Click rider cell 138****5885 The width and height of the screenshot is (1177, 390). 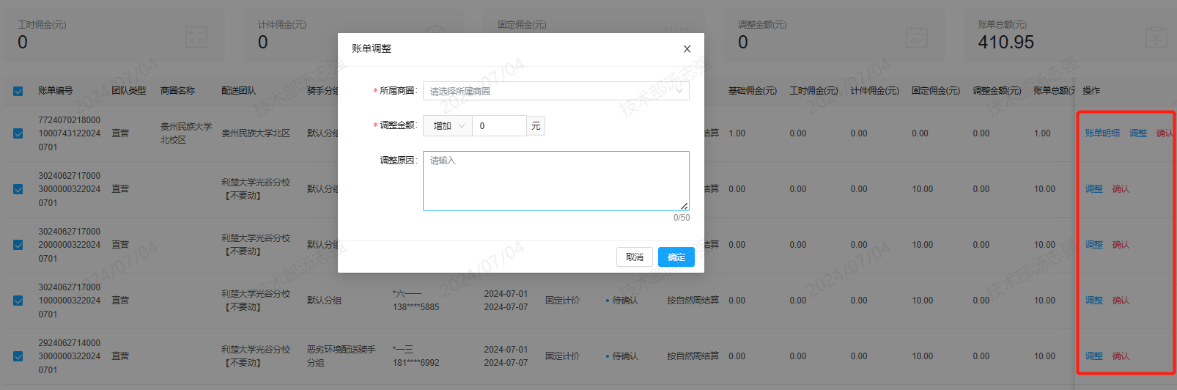416,301
